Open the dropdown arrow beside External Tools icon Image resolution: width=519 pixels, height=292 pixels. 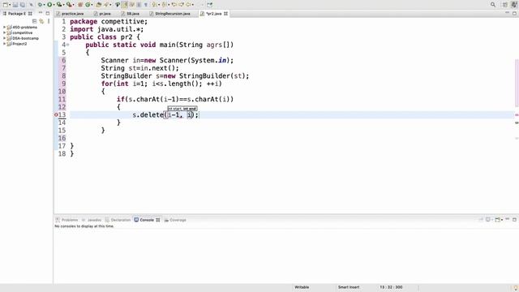(x=73, y=5)
